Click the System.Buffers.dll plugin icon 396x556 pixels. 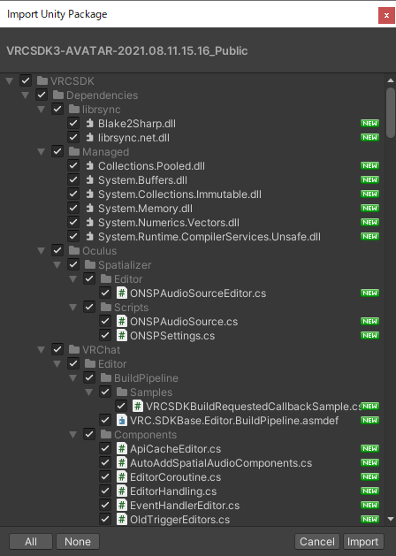[90, 180]
